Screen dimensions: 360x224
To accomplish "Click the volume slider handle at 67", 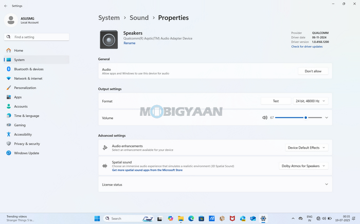I will click(x=305, y=117).
